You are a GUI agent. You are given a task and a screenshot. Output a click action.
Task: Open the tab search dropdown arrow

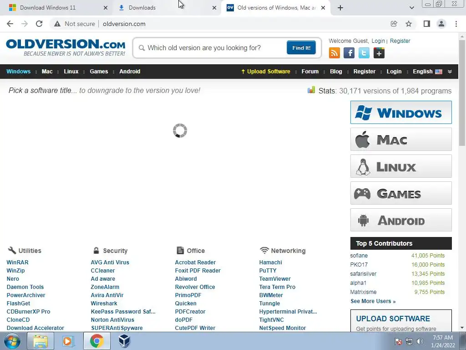[x=411, y=8]
